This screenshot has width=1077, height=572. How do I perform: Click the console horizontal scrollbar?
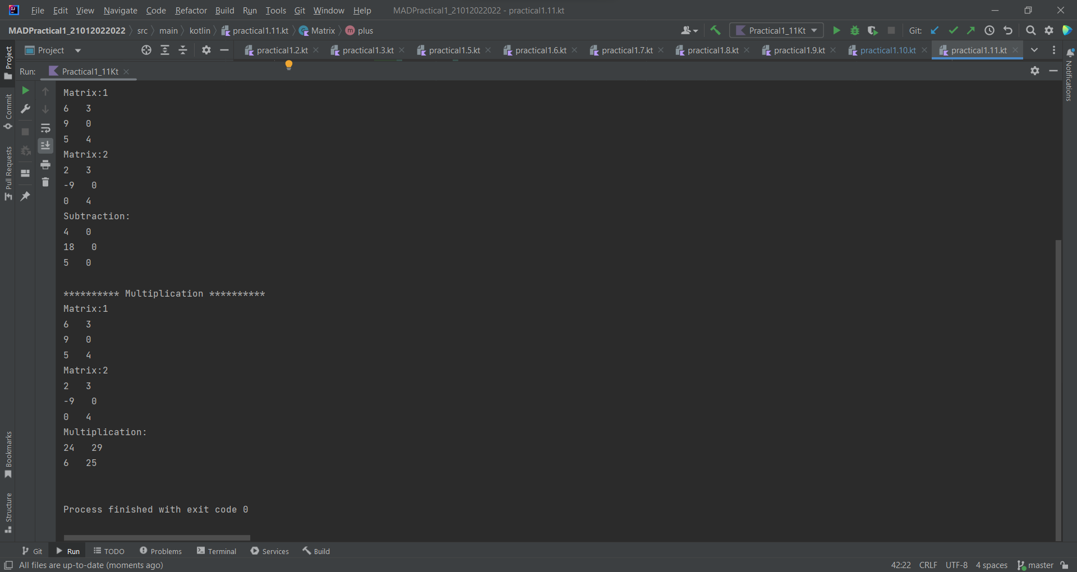coord(157,537)
